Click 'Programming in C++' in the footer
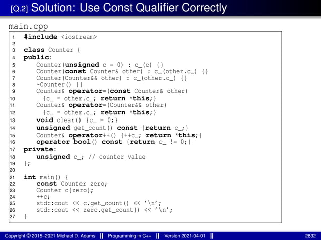Screen dimensions: 321x240 coord(130,236)
